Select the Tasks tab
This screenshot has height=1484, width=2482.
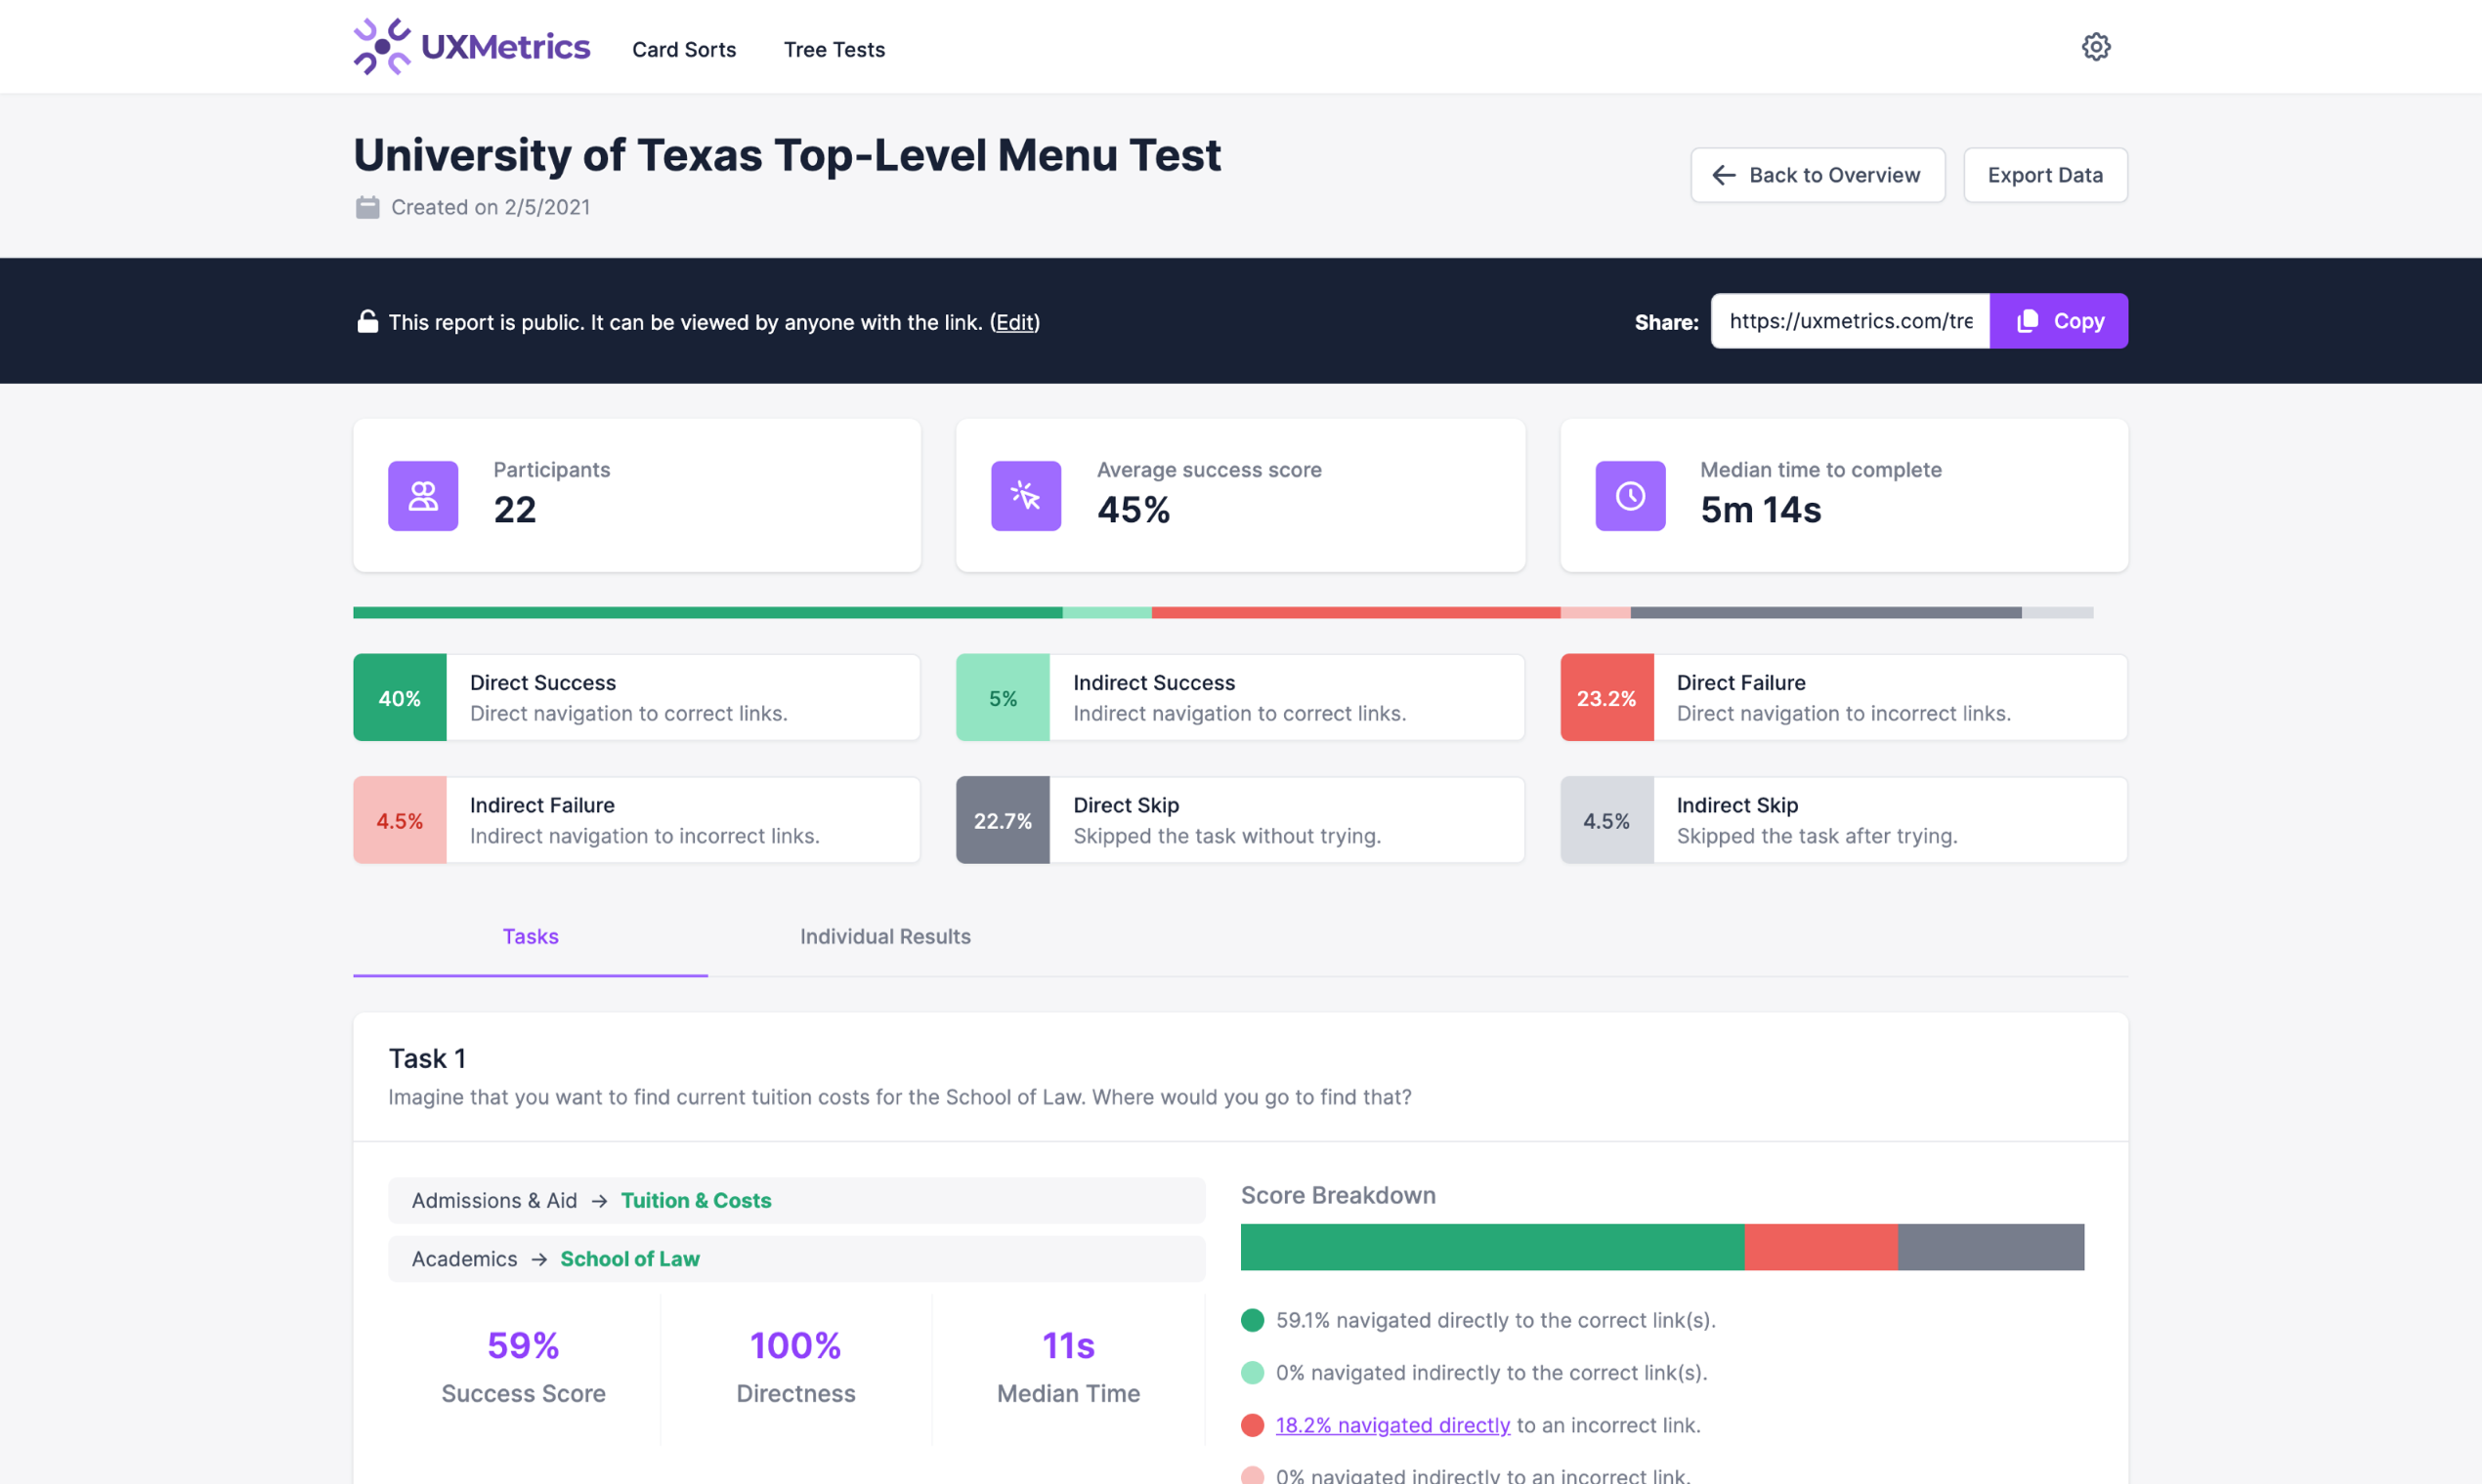click(x=531, y=937)
